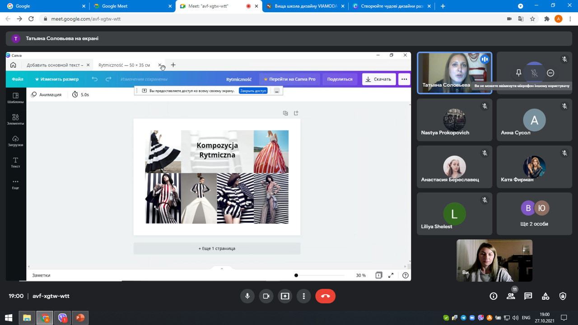Open Canva three-dots more menu
This screenshot has width=578, height=325.
(x=404, y=79)
